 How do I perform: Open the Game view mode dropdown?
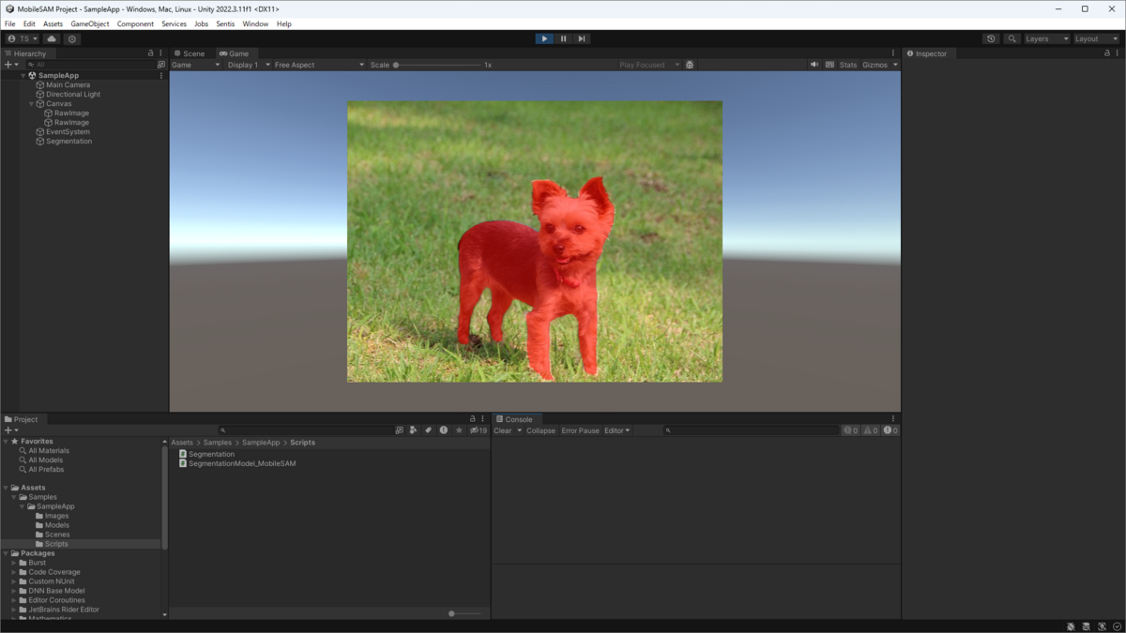(196, 65)
